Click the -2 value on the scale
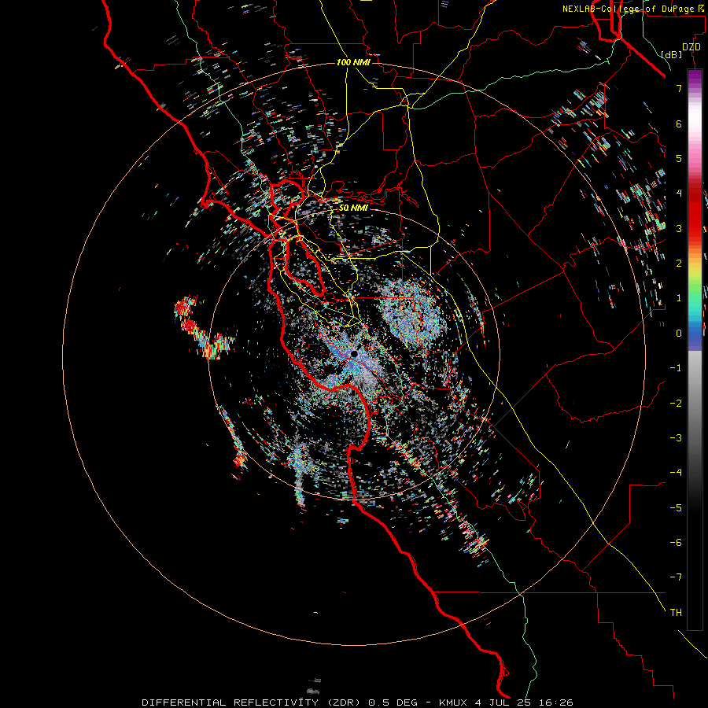 pos(676,404)
